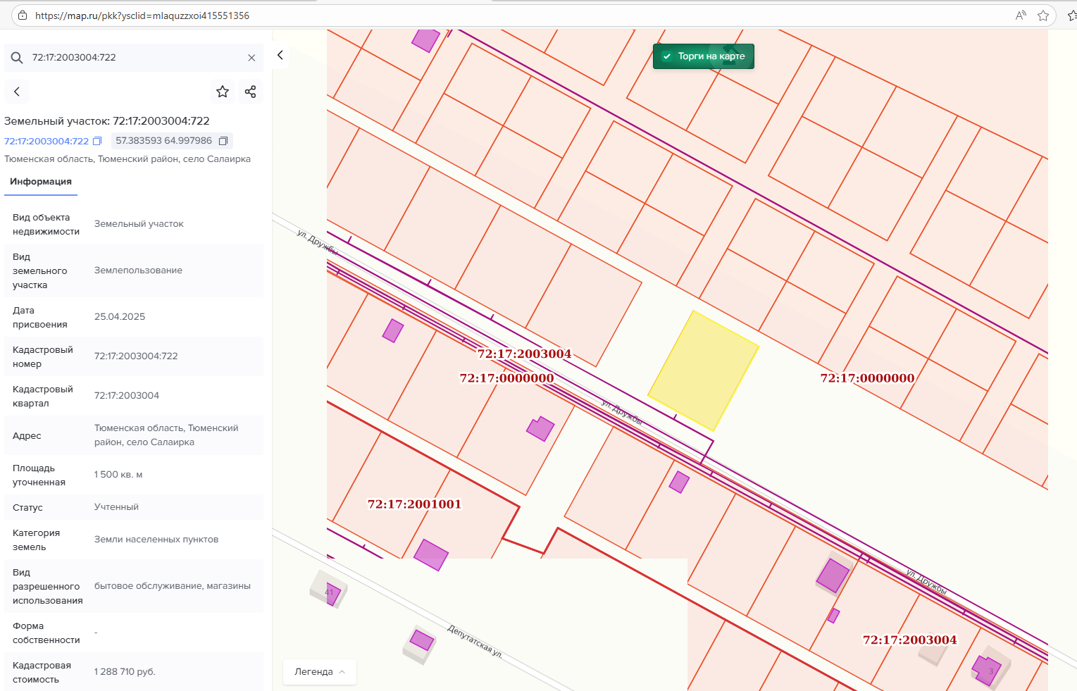1077x691 pixels.
Task: Switch to the 'Информация' tab
Action: point(41,182)
